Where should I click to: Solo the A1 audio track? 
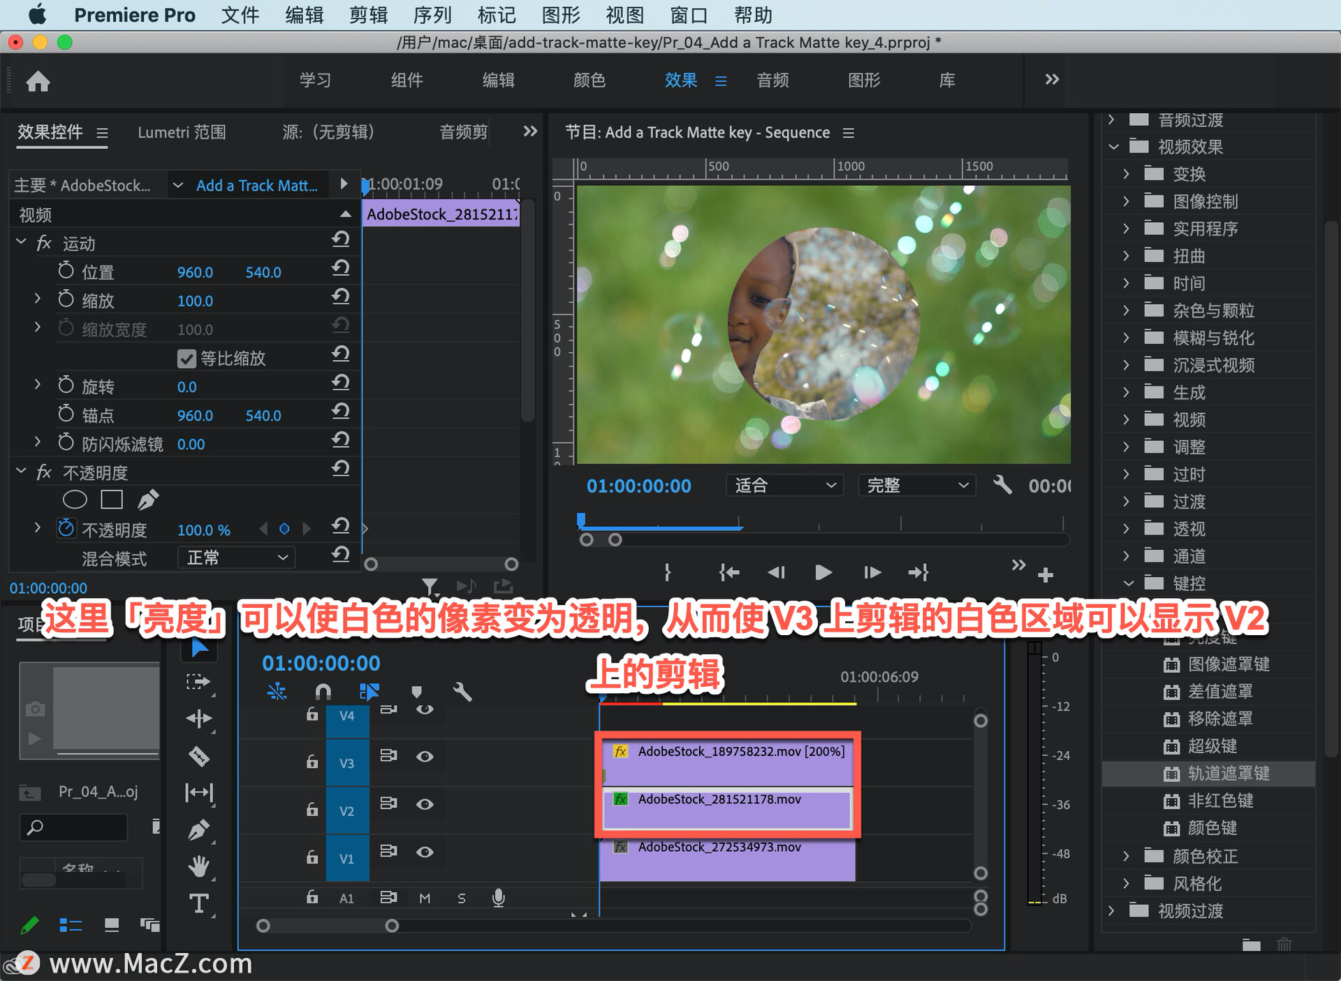461,899
